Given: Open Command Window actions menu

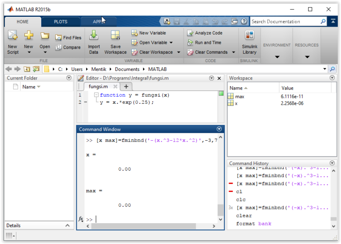Looking at the screenshot, I should (x=219, y=129).
